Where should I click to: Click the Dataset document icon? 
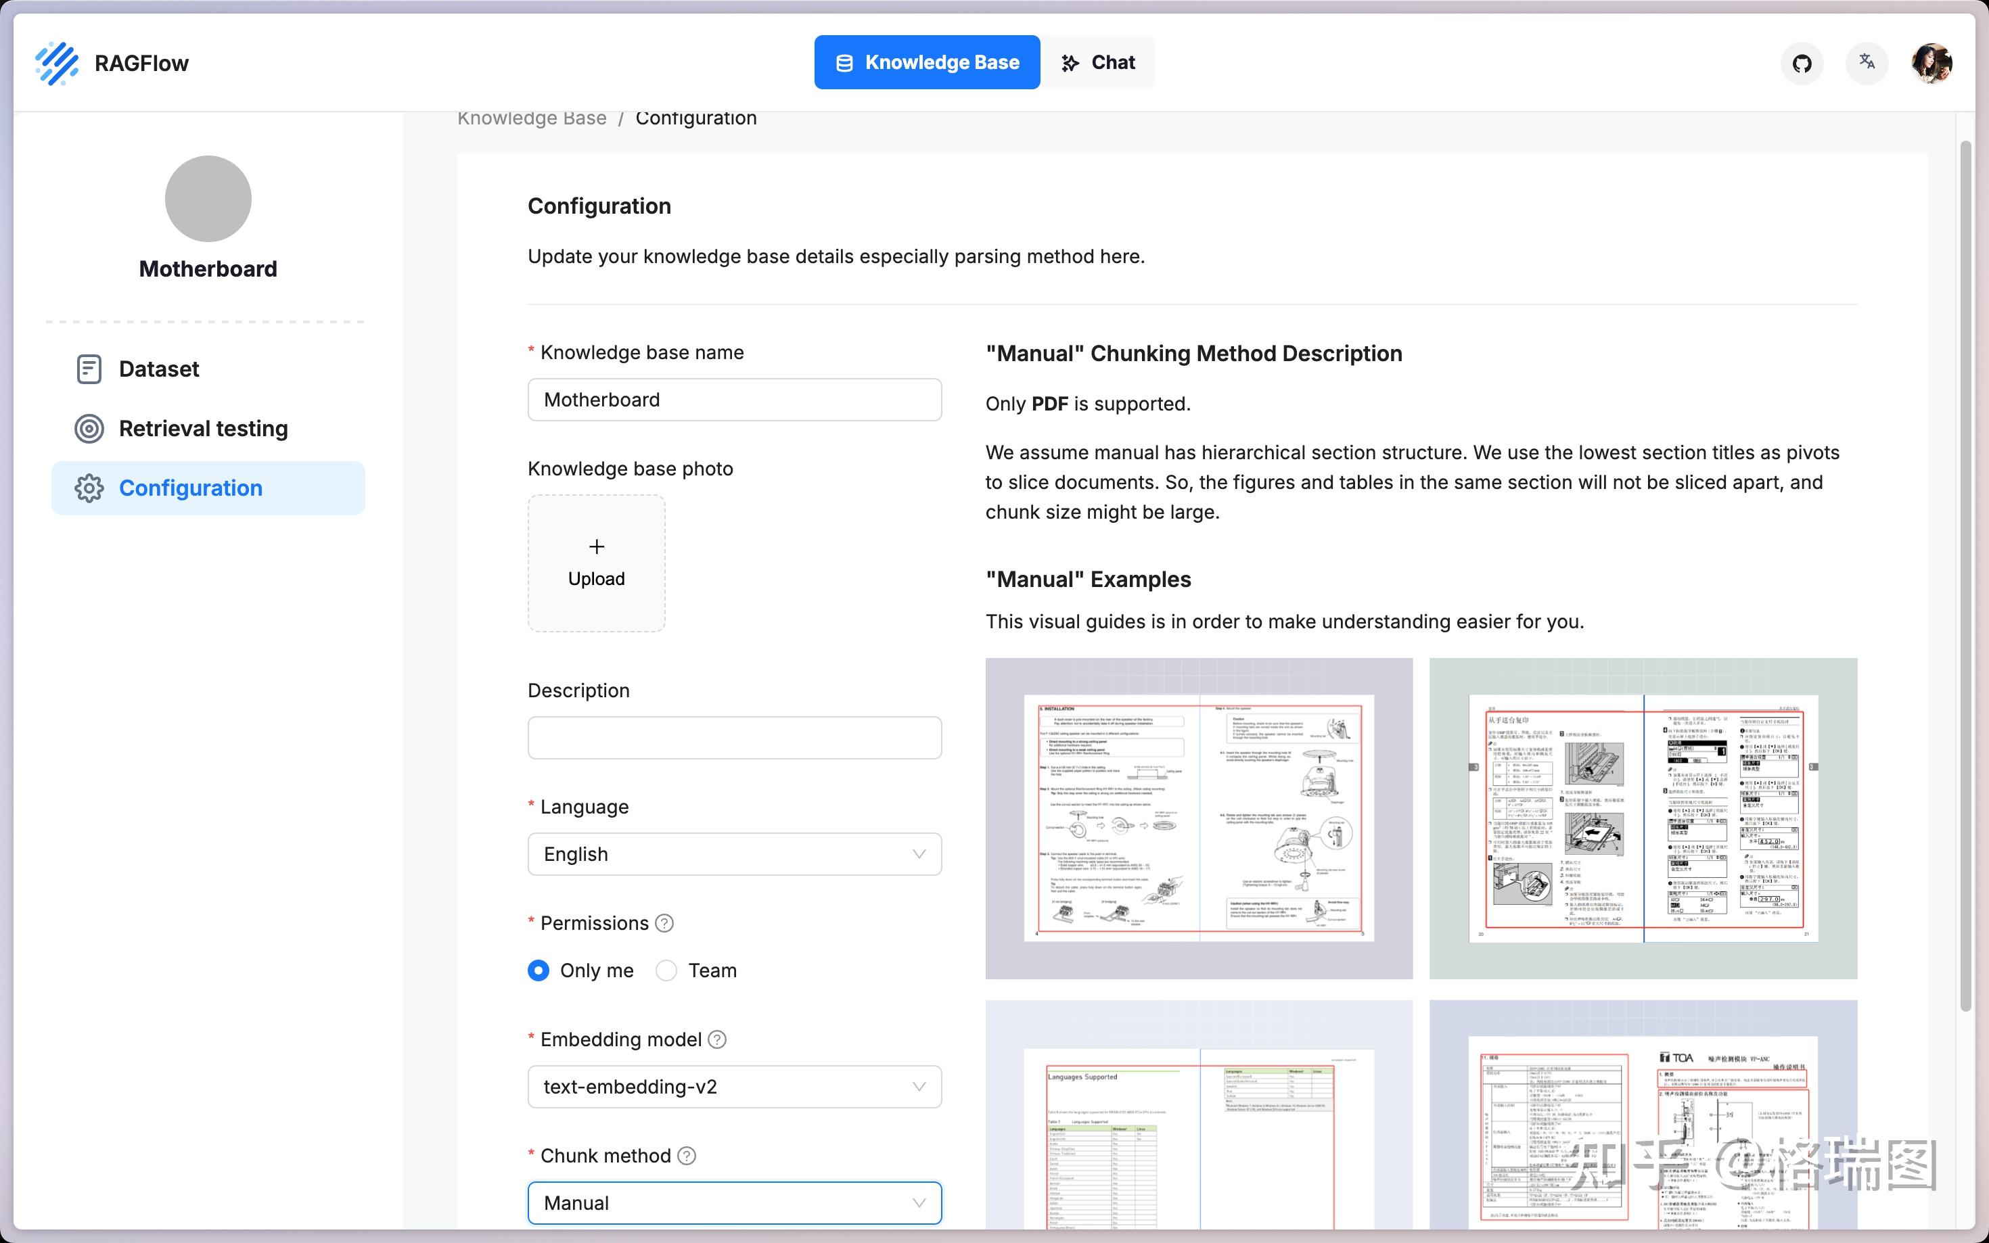click(x=89, y=369)
